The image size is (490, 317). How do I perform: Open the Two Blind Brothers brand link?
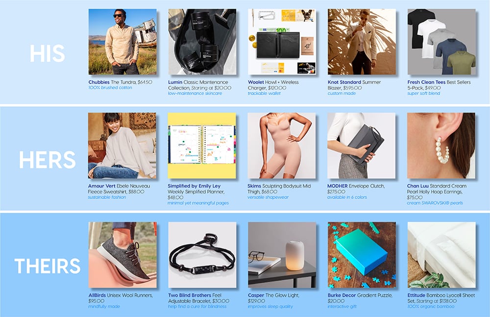(190, 295)
